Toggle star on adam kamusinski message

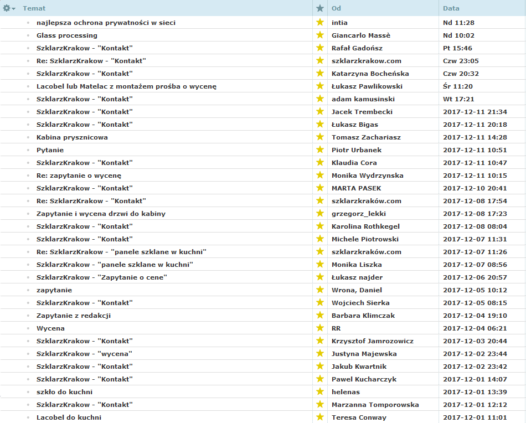point(320,99)
